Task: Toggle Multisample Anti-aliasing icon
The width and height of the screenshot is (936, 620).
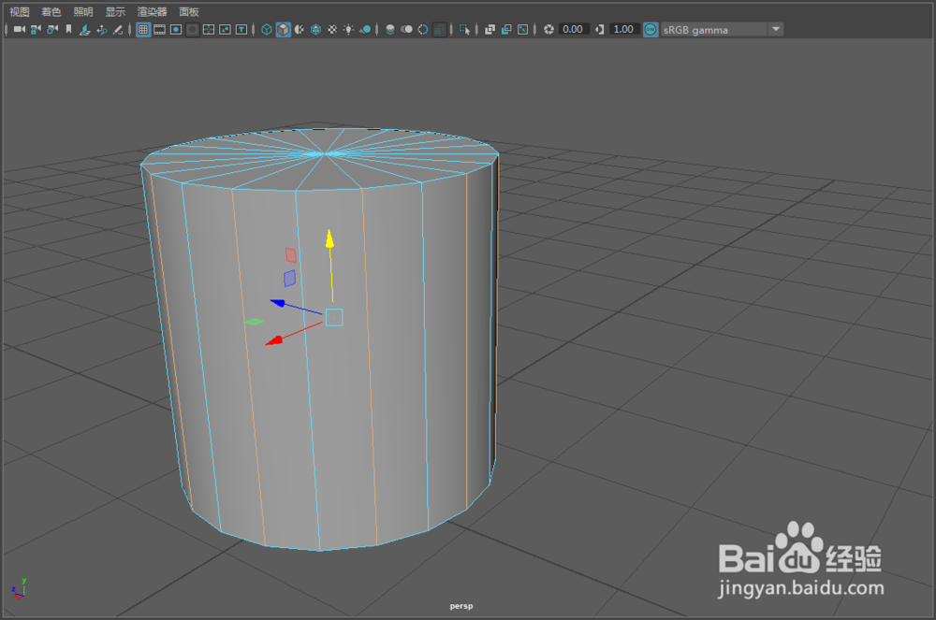Action: [x=423, y=29]
